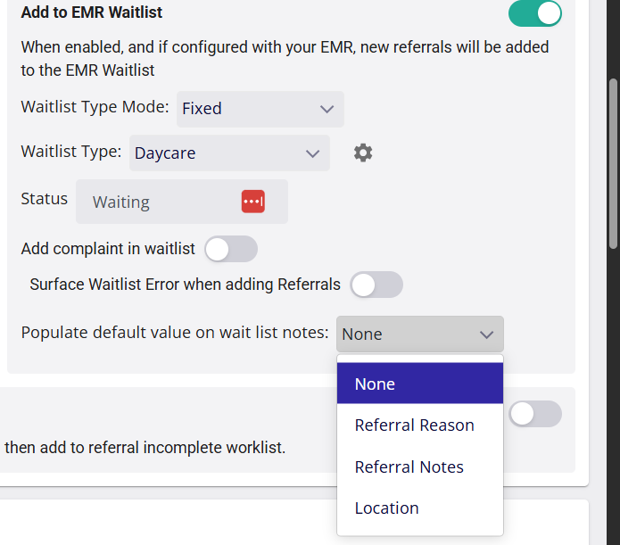Click Populate default value label text

(175, 333)
